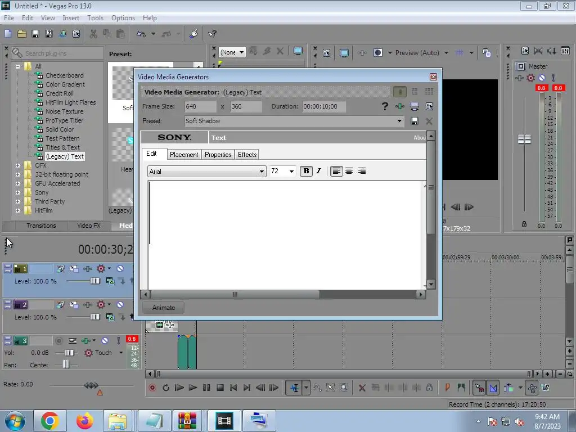Switch to Effects tab in generator
576x432 pixels.
(x=247, y=155)
